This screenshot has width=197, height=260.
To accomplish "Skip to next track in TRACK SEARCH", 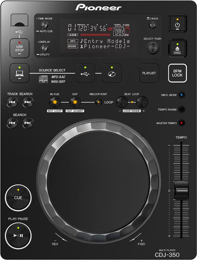I will [x=28, y=102].
